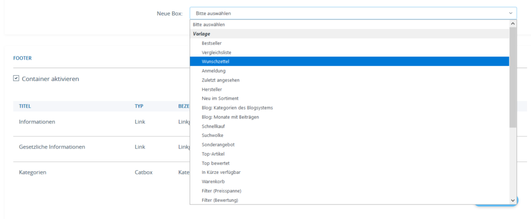Image resolution: width=531 pixels, height=219 pixels.
Task: Select Neu im Sortiment option
Action: [220, 98]
